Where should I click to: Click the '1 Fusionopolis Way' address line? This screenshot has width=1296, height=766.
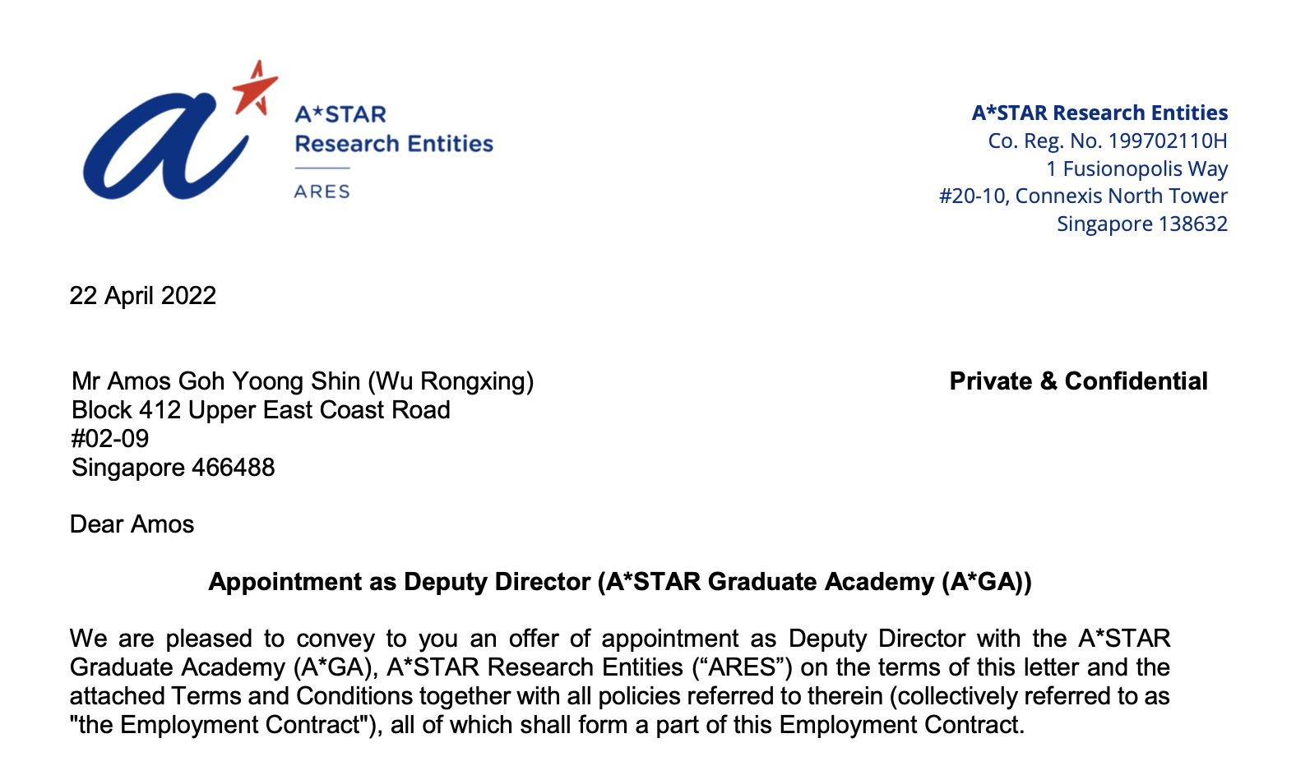click(1136, 168)
